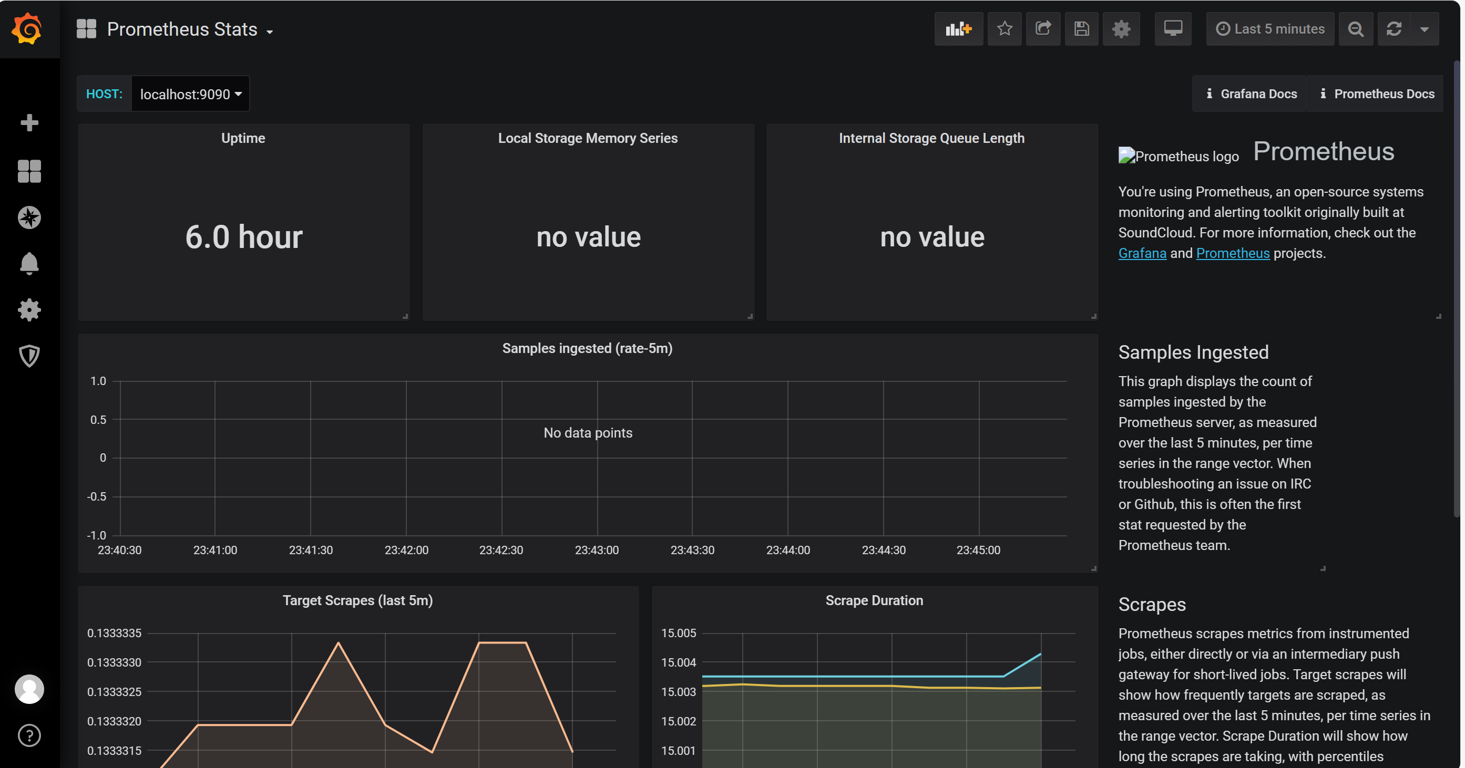The width and height of the screenshot is (1465, 768).
Task: Open the Prometheus Docs link
Action: [x=1377, y=94]
